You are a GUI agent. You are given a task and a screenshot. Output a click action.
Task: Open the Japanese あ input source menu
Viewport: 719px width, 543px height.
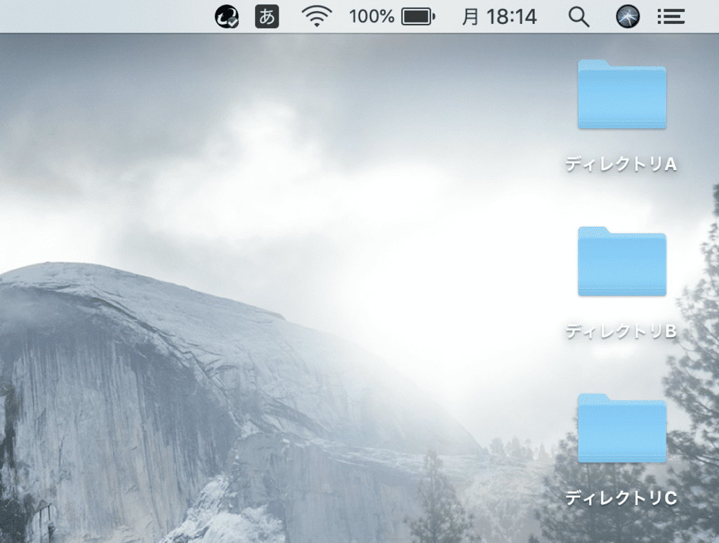coord(267,17)
